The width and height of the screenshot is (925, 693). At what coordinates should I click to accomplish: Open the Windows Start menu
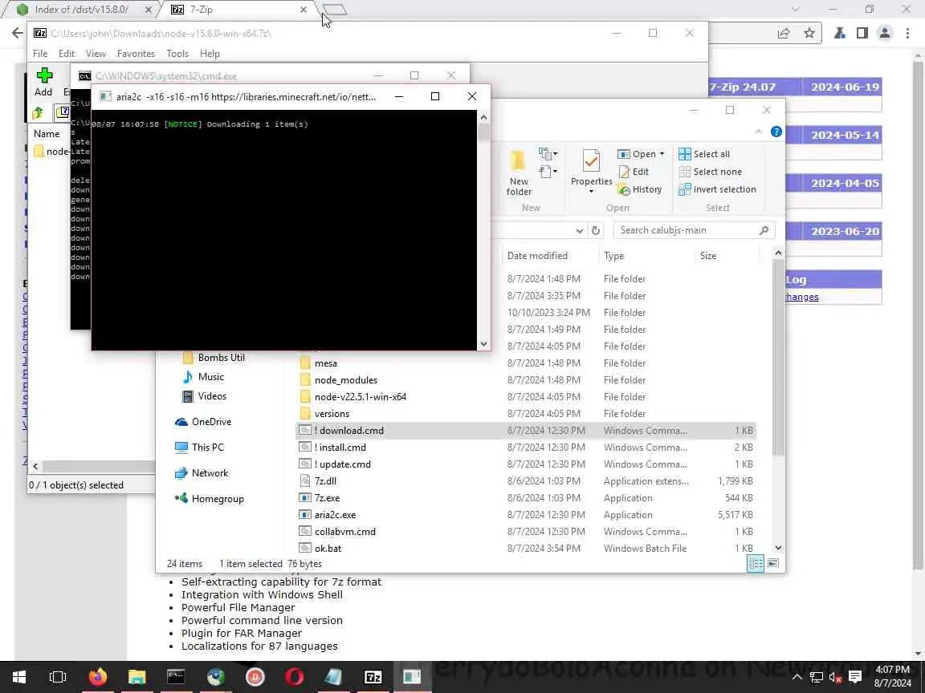(19, 676)
